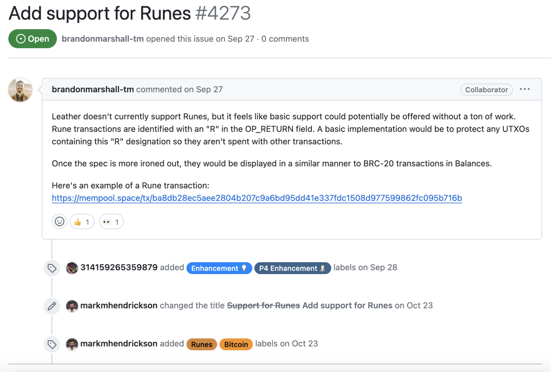Click the label tag icon for the Oct 23 event
The width and height of the screenshot is (551, 372).
[52, 344]
